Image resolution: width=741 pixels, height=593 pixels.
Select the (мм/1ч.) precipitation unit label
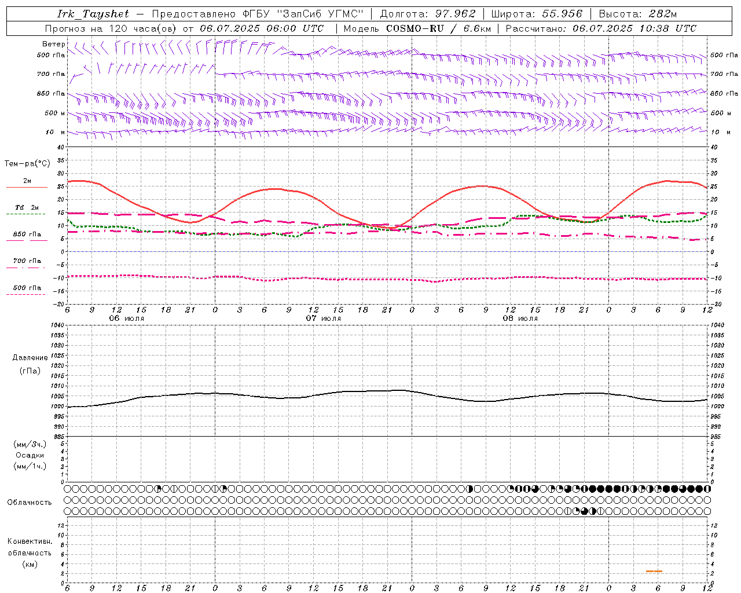pyautogui.click(x=30, y=466)
